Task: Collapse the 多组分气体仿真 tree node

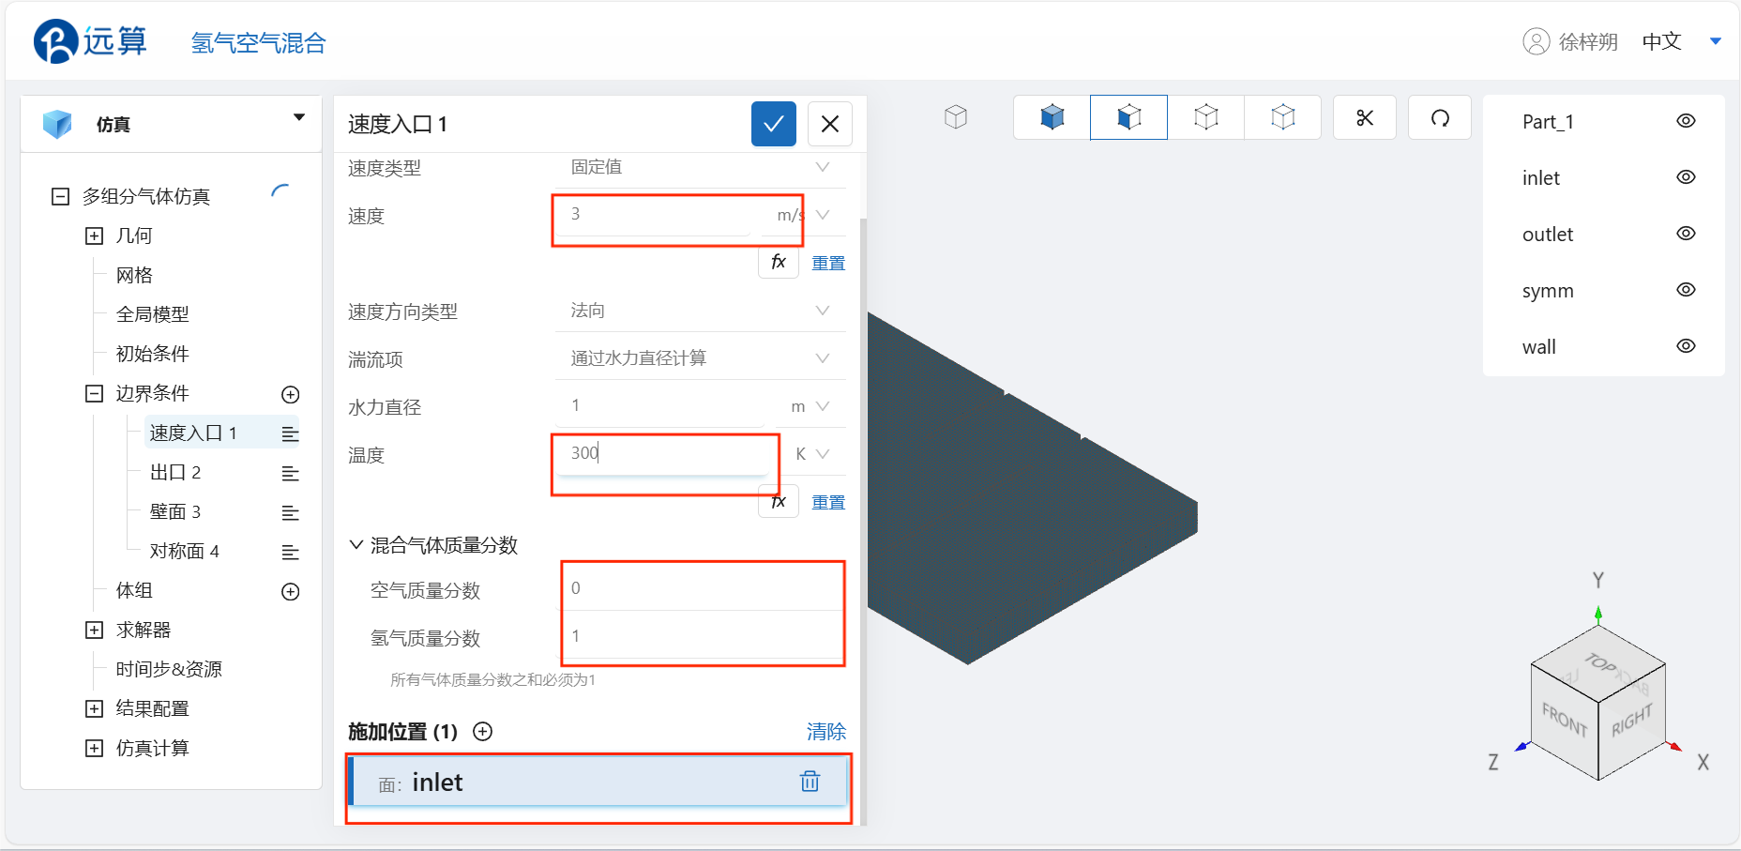Action: click(x=61, y=196)
